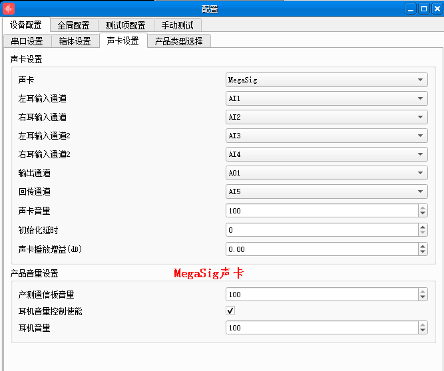This screenshot has width=444, height=371.
Task: Expand 左耳输入通道 AI1 dropdown
Action: pos(326,98)
